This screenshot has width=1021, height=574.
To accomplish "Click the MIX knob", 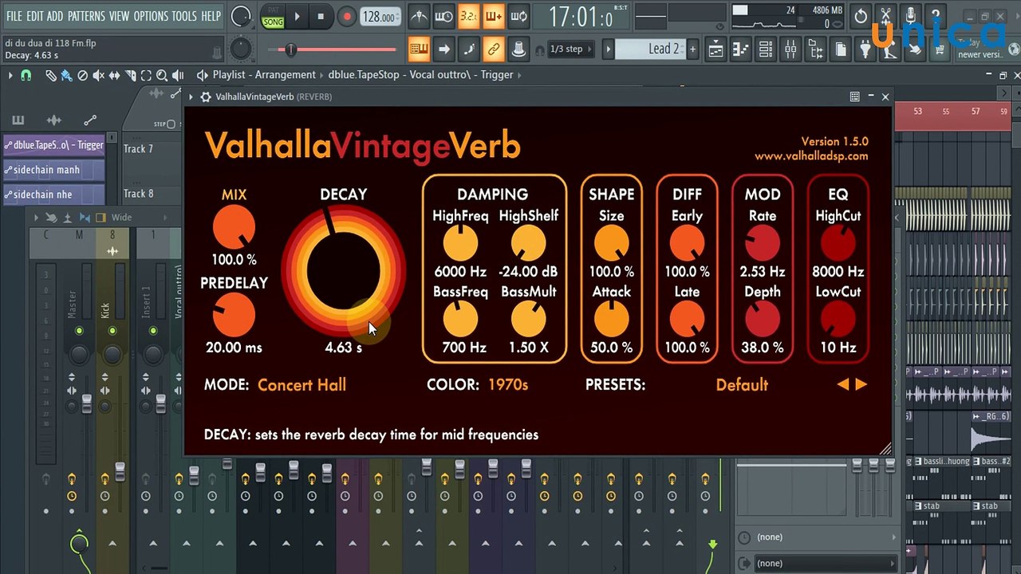I will [234, 227].
